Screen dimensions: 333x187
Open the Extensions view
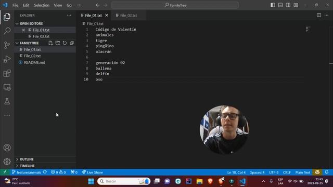[7, 73]
